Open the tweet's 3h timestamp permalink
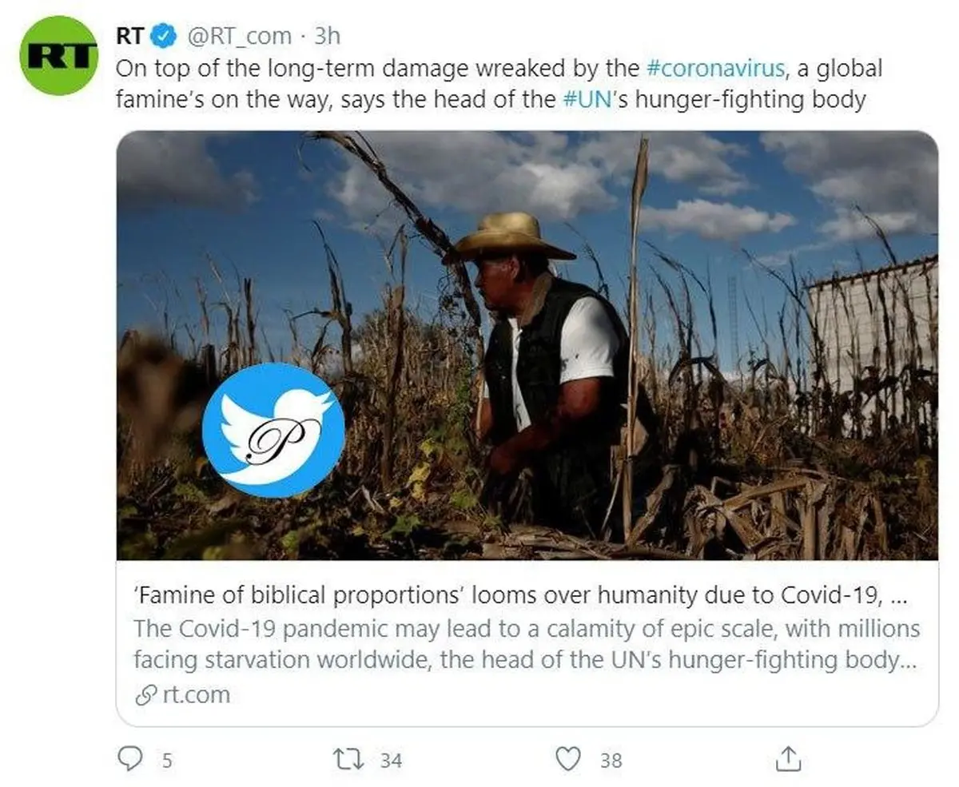Viewport: 959px width, 787px height. point(327,36)
